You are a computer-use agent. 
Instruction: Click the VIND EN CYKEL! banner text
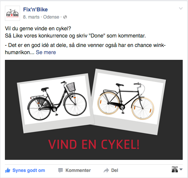pyautogui.click(x=94, y=144)
